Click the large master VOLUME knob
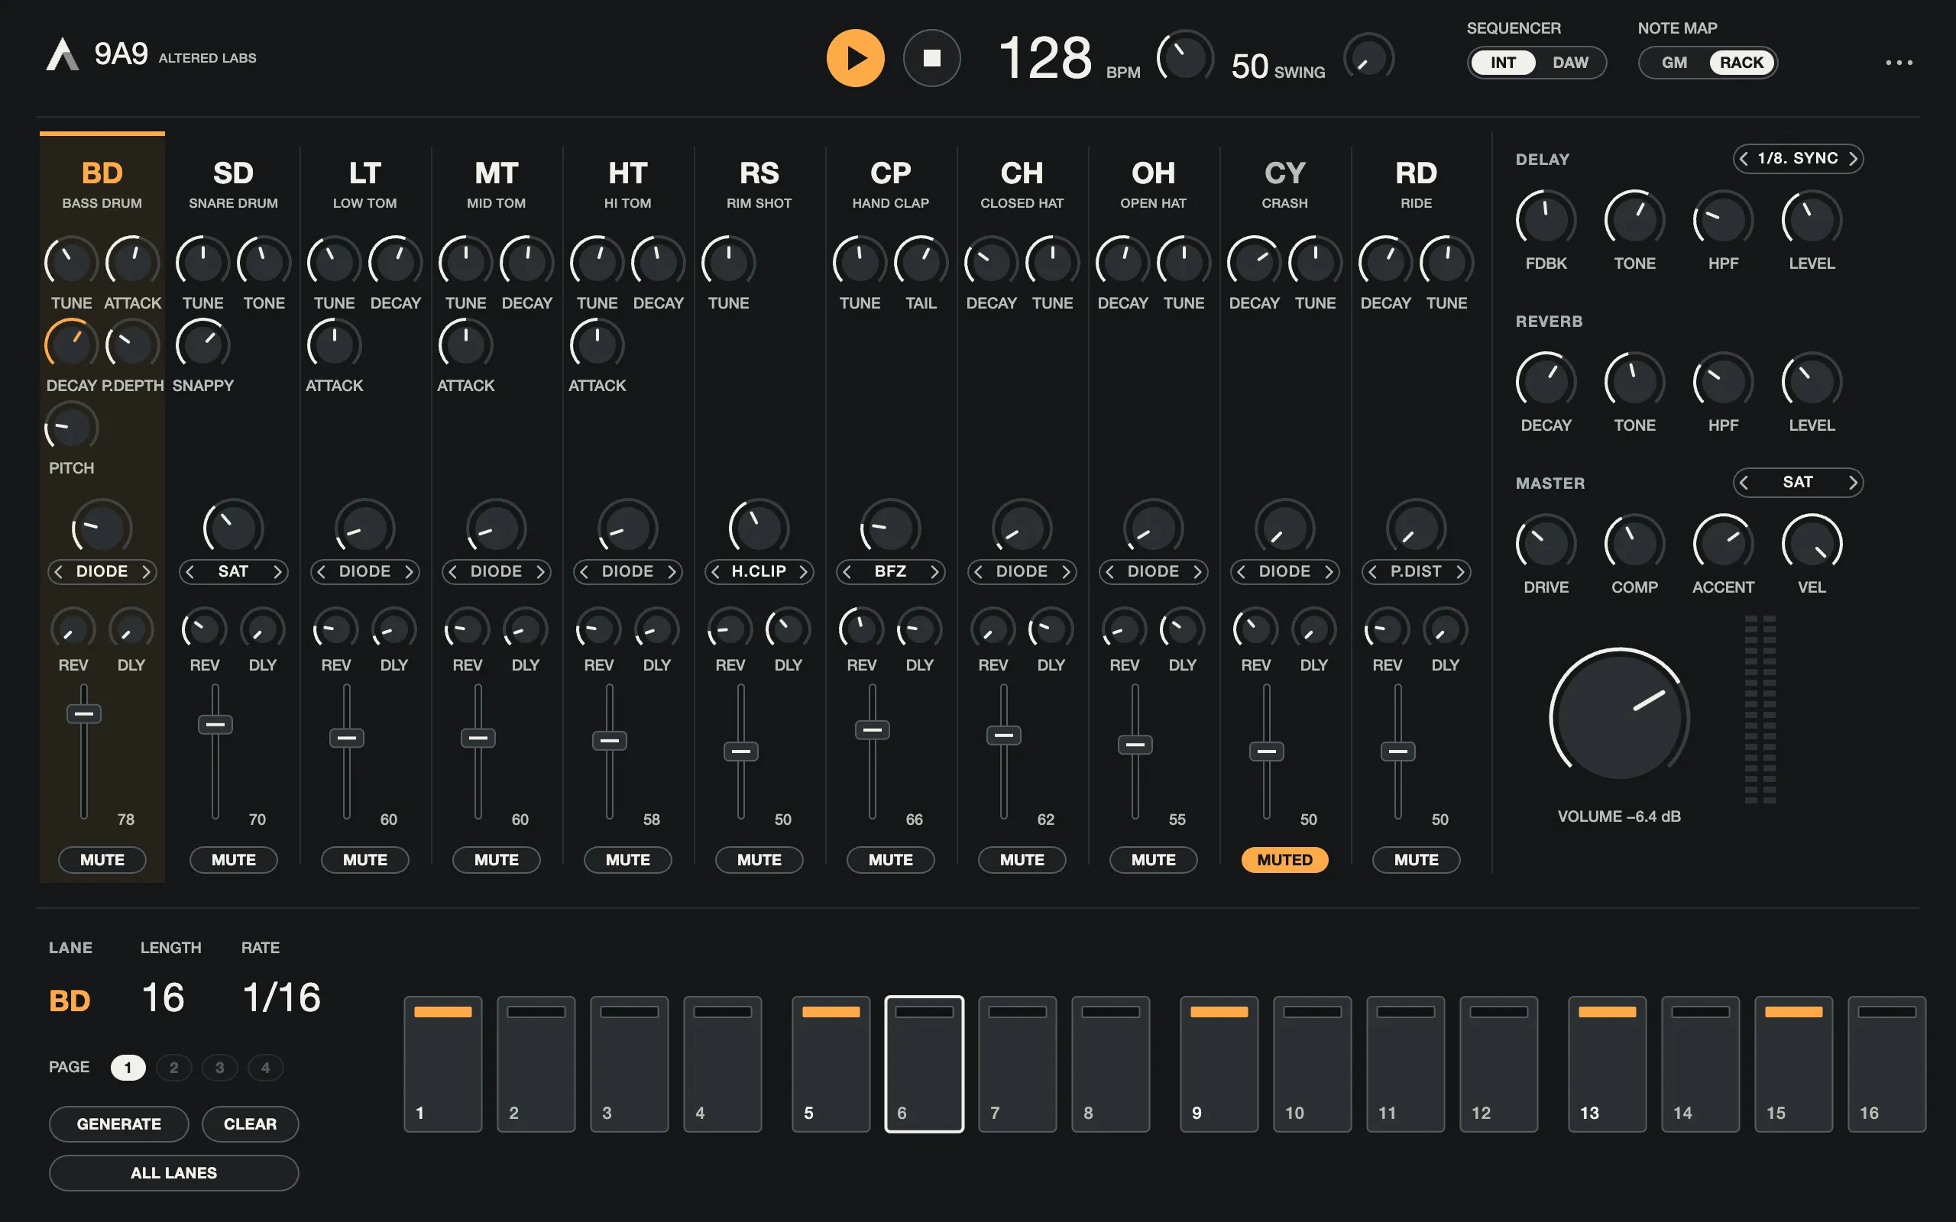The image size is (1956, 1222). [1619, 717]
